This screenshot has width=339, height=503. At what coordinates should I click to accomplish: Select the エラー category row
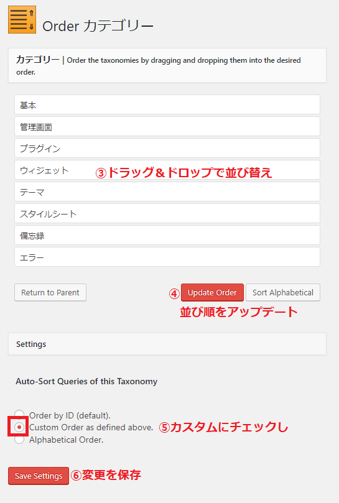coord(167,257)
